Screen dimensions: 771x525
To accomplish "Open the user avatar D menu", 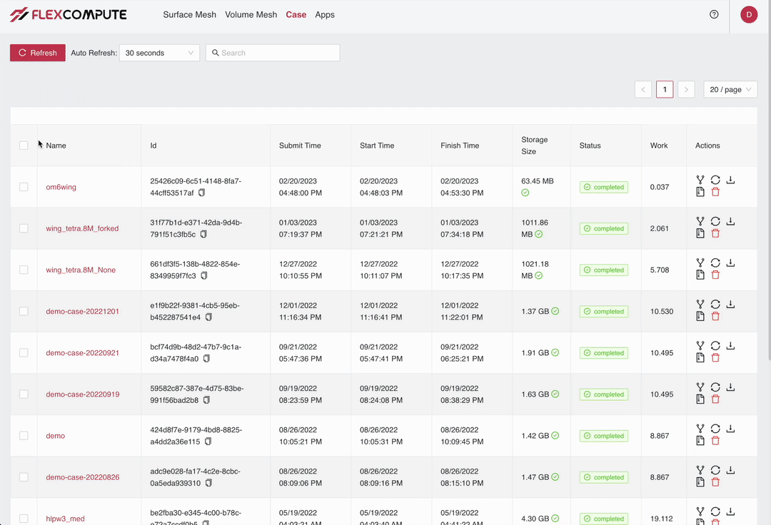I will point(749,14).
